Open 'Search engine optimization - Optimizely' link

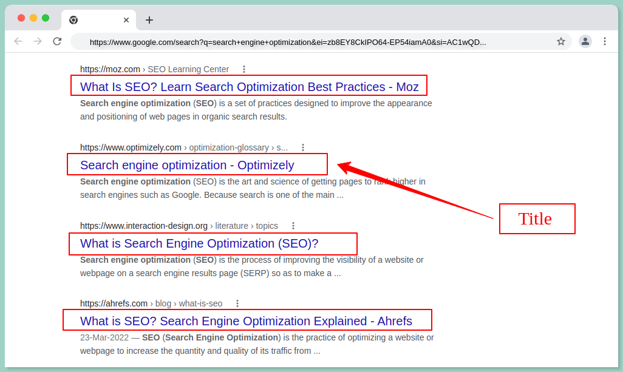[187, 165]
